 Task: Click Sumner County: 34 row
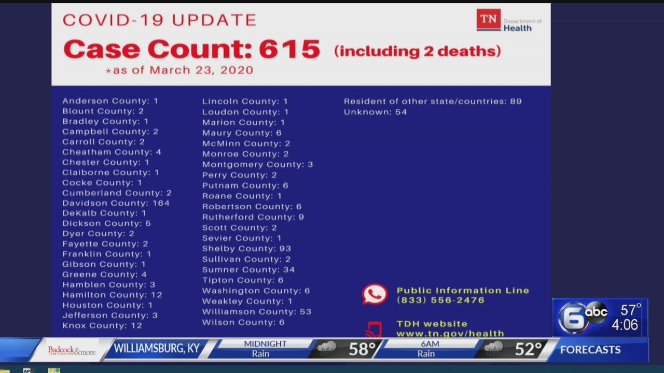pos(248,269)
